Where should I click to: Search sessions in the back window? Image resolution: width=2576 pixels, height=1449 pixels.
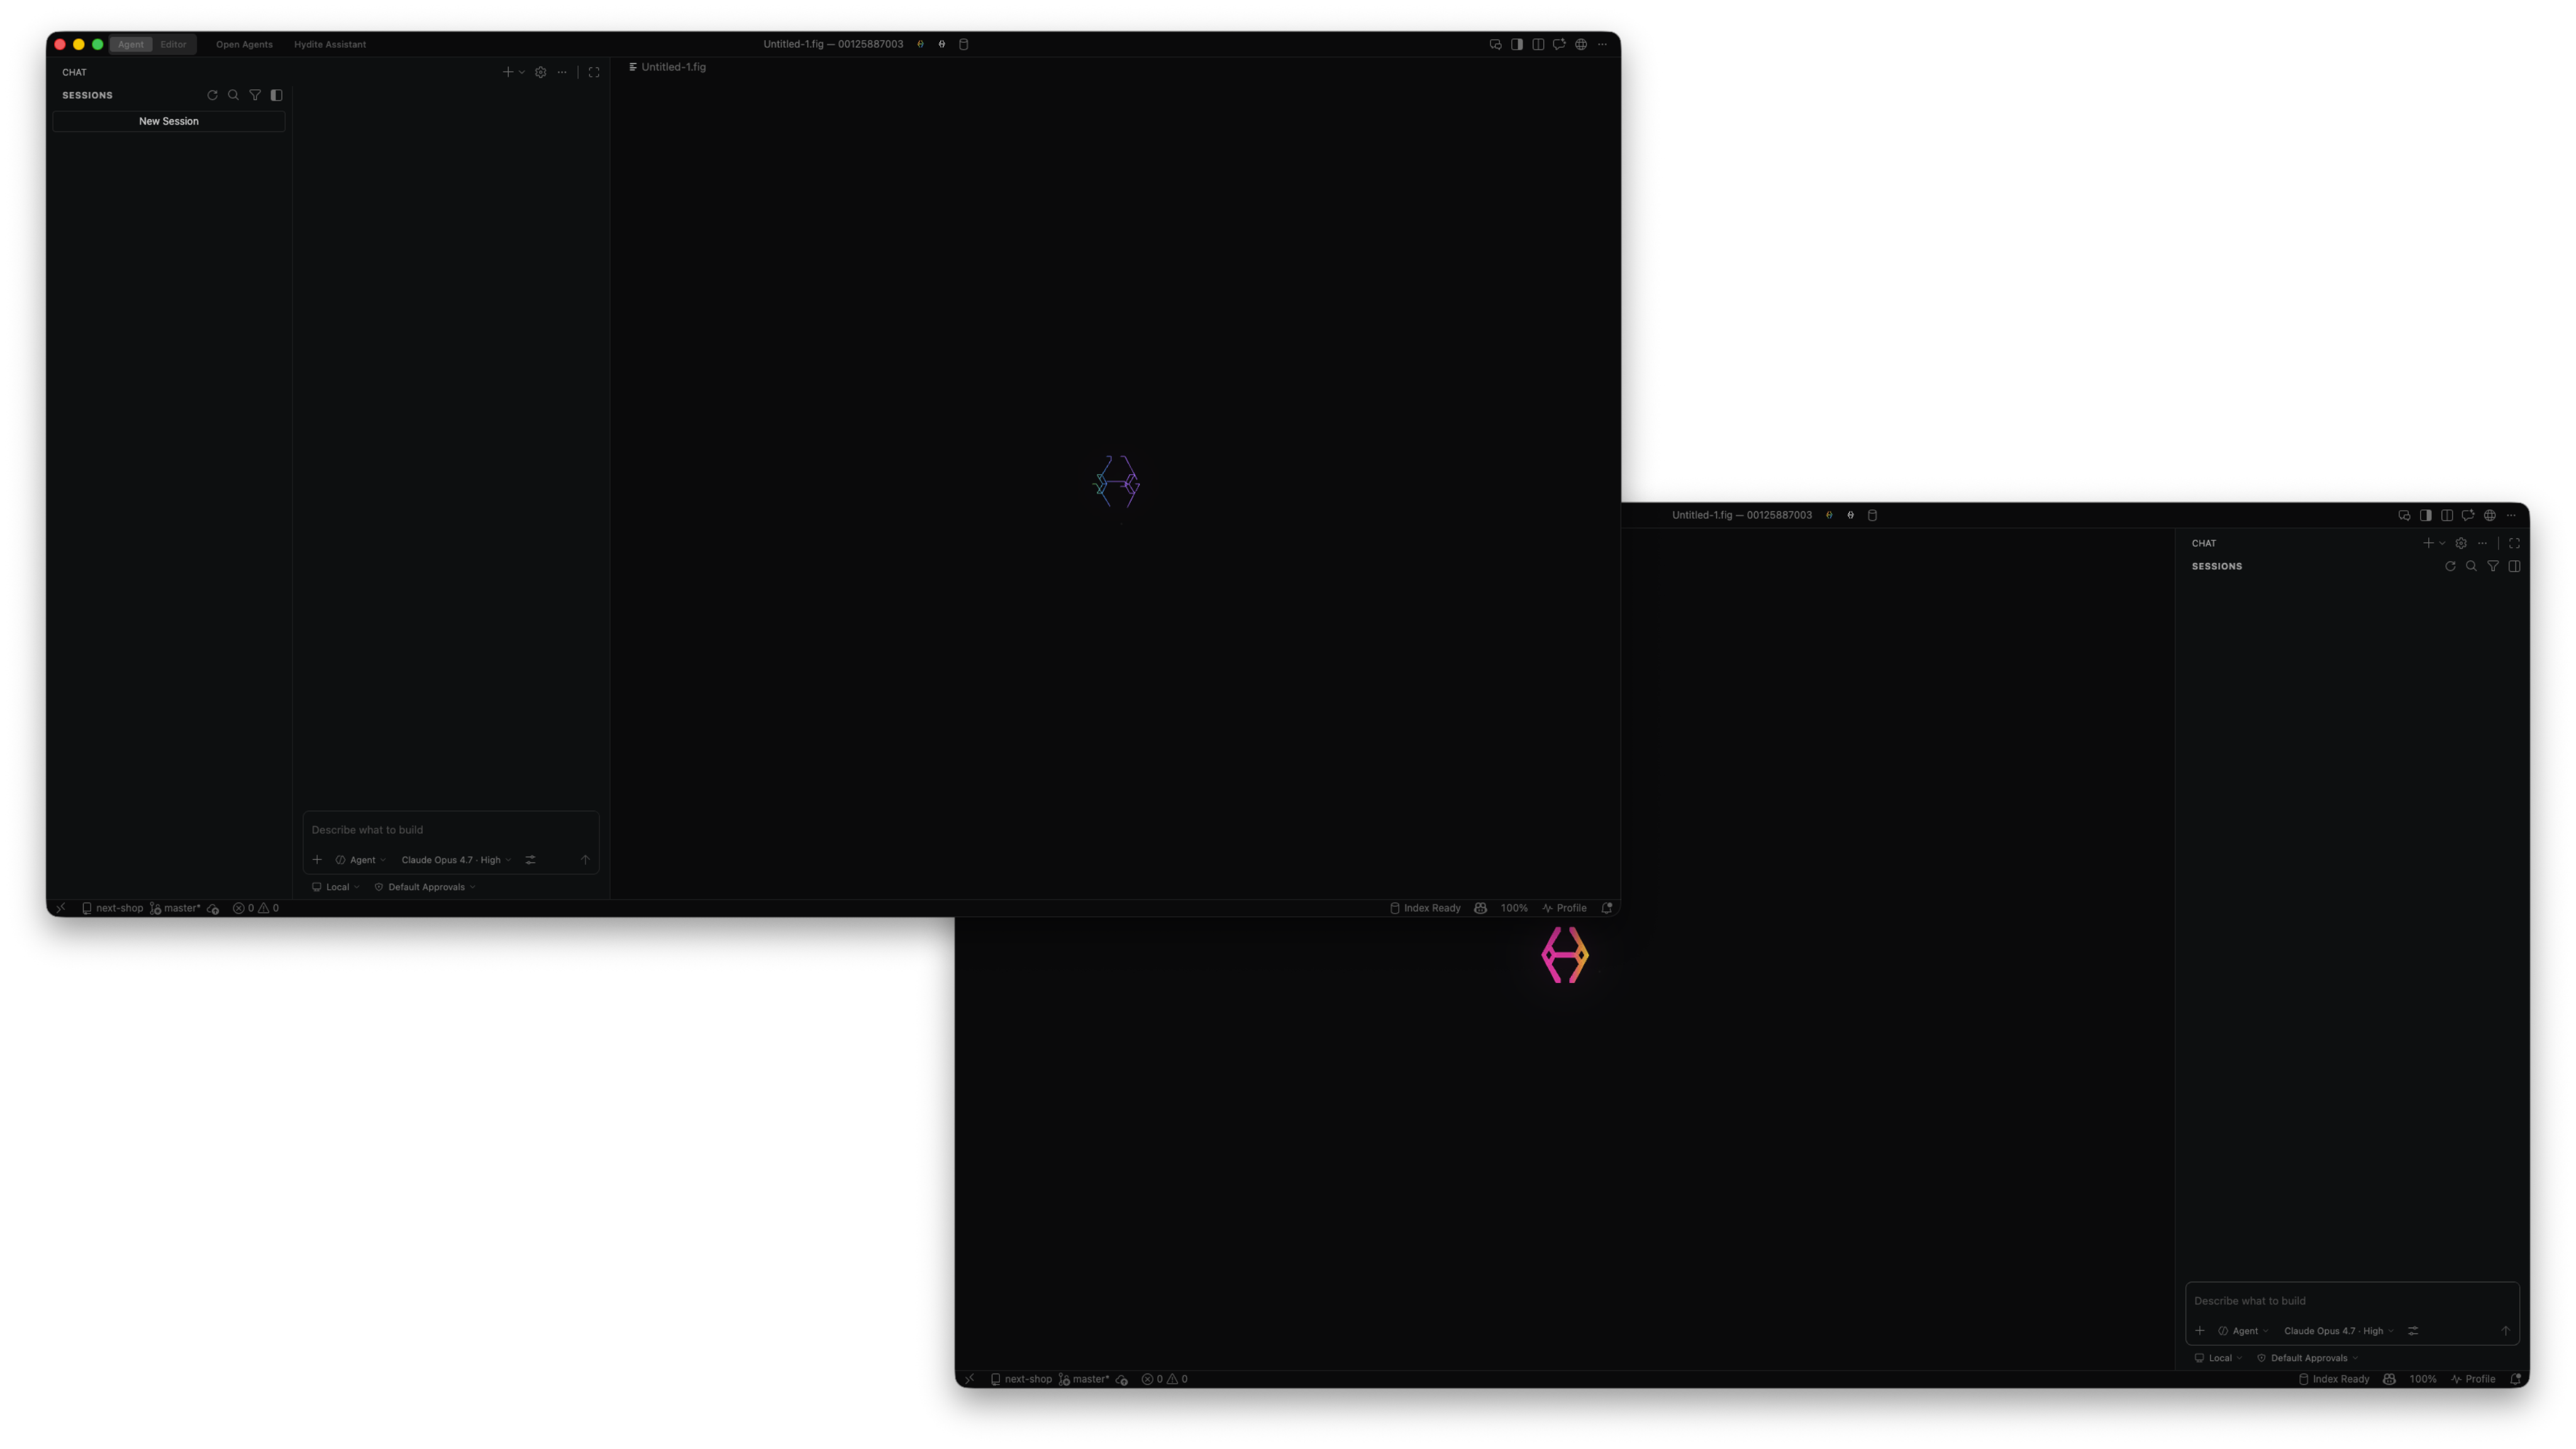pos(2471,566)
